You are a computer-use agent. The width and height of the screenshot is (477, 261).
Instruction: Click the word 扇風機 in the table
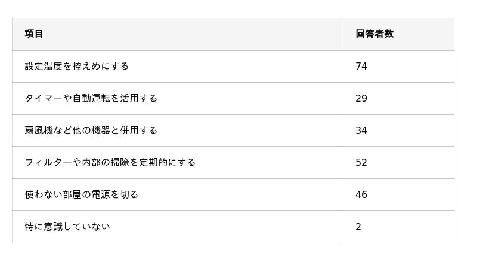click(x=39, y=130)
